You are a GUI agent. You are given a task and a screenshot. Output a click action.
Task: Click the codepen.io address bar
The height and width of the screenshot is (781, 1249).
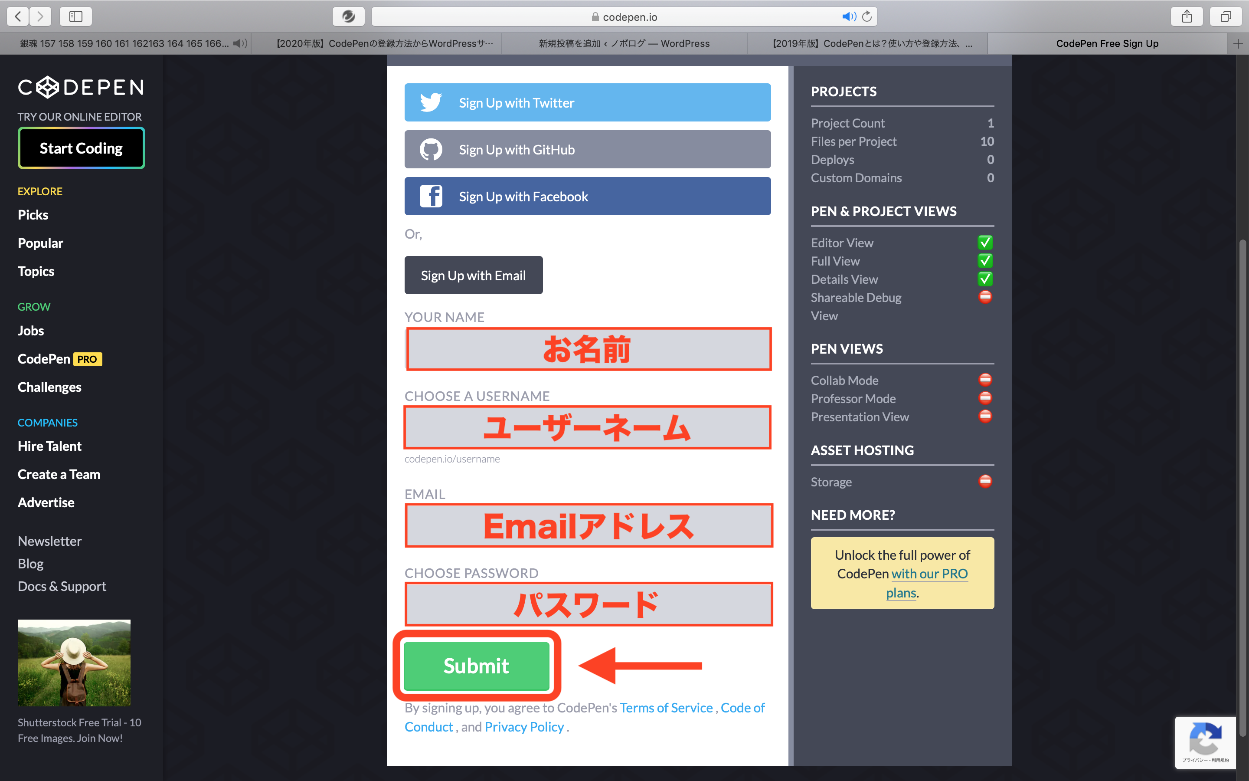624,16
